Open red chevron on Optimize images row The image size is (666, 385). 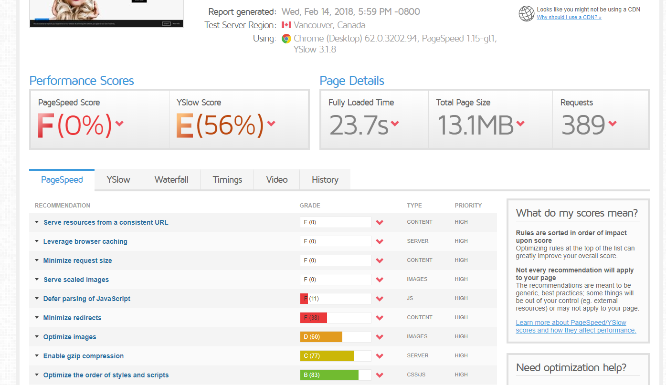380,337
